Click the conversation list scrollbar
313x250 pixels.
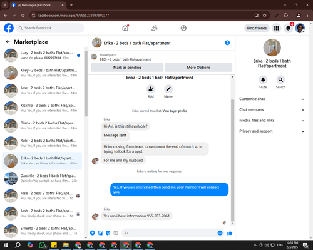(86, 83)
